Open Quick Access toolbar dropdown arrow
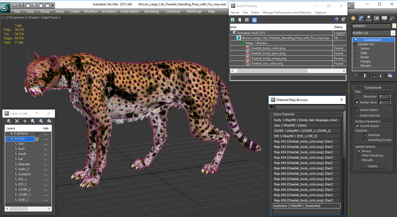This screenshot has height=217, width=397. 53,5
